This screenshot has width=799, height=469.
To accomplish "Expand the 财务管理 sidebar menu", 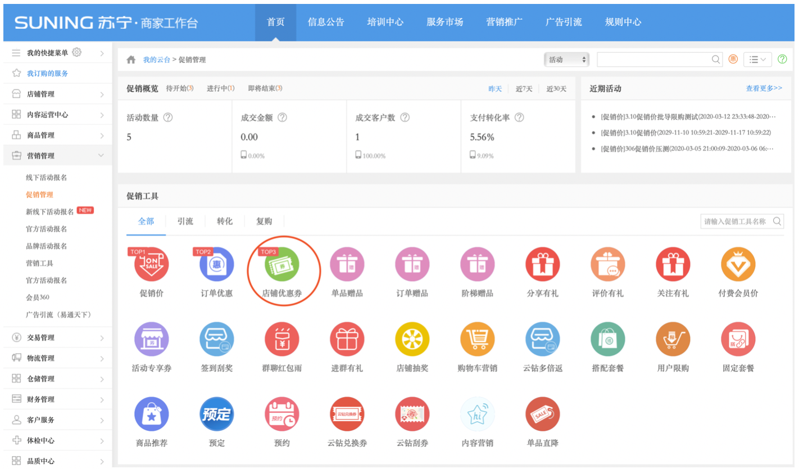I will point(58,399).
